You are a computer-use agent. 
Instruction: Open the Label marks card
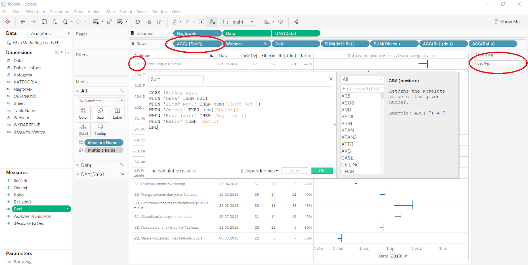click(117, 113)
